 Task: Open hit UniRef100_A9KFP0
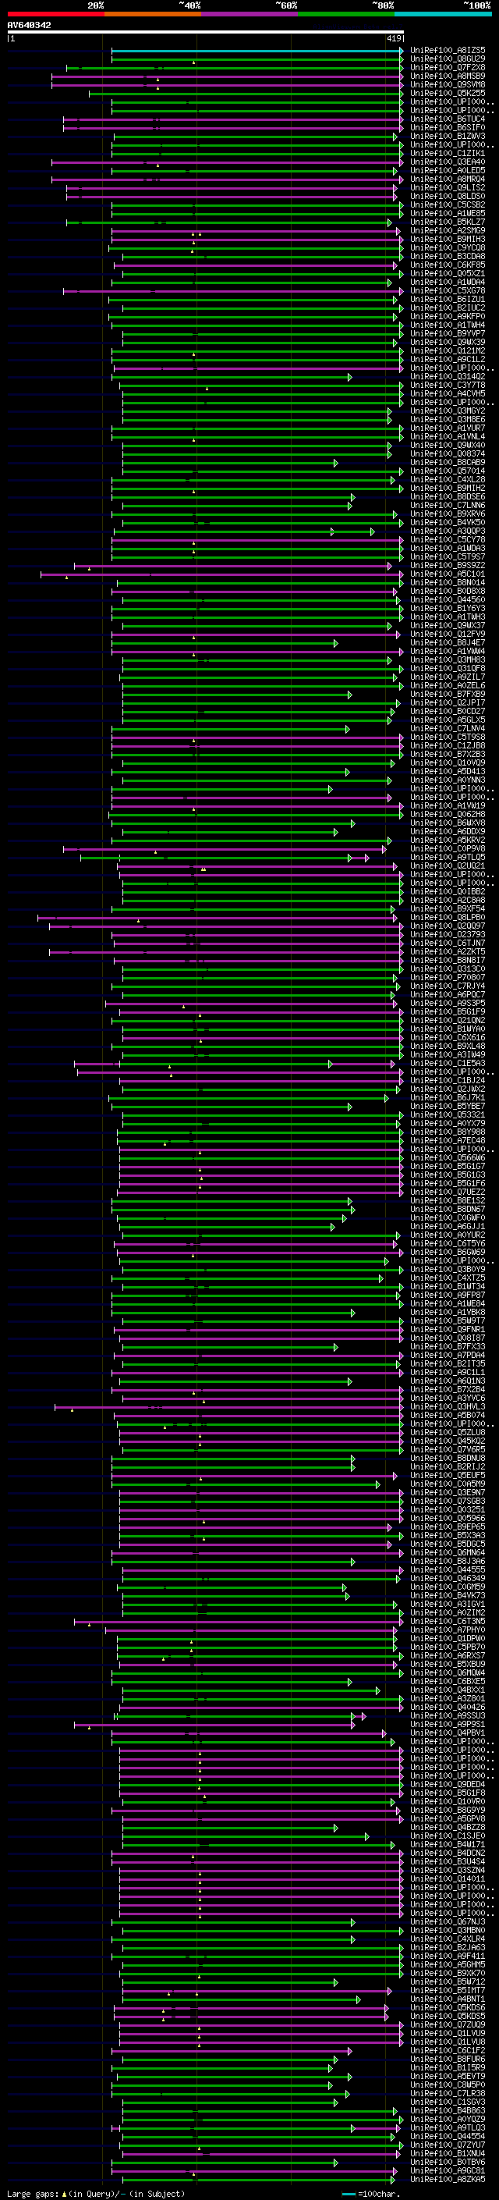click(x=448, y=317)
